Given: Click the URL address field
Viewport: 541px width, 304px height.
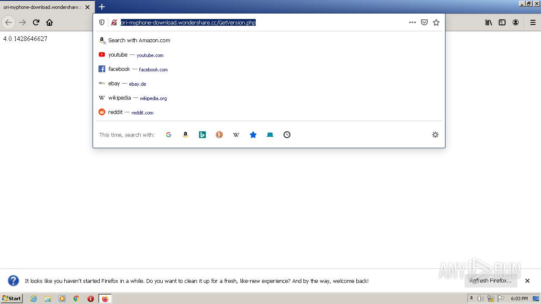Looking at the screenshot, I should tap(262, 22).
